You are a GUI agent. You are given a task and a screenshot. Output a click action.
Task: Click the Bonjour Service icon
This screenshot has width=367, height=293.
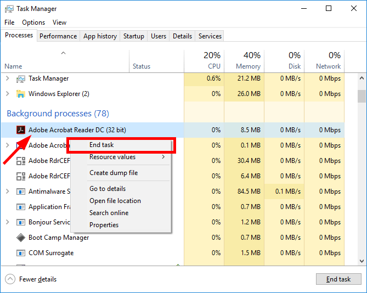(21, 222)
